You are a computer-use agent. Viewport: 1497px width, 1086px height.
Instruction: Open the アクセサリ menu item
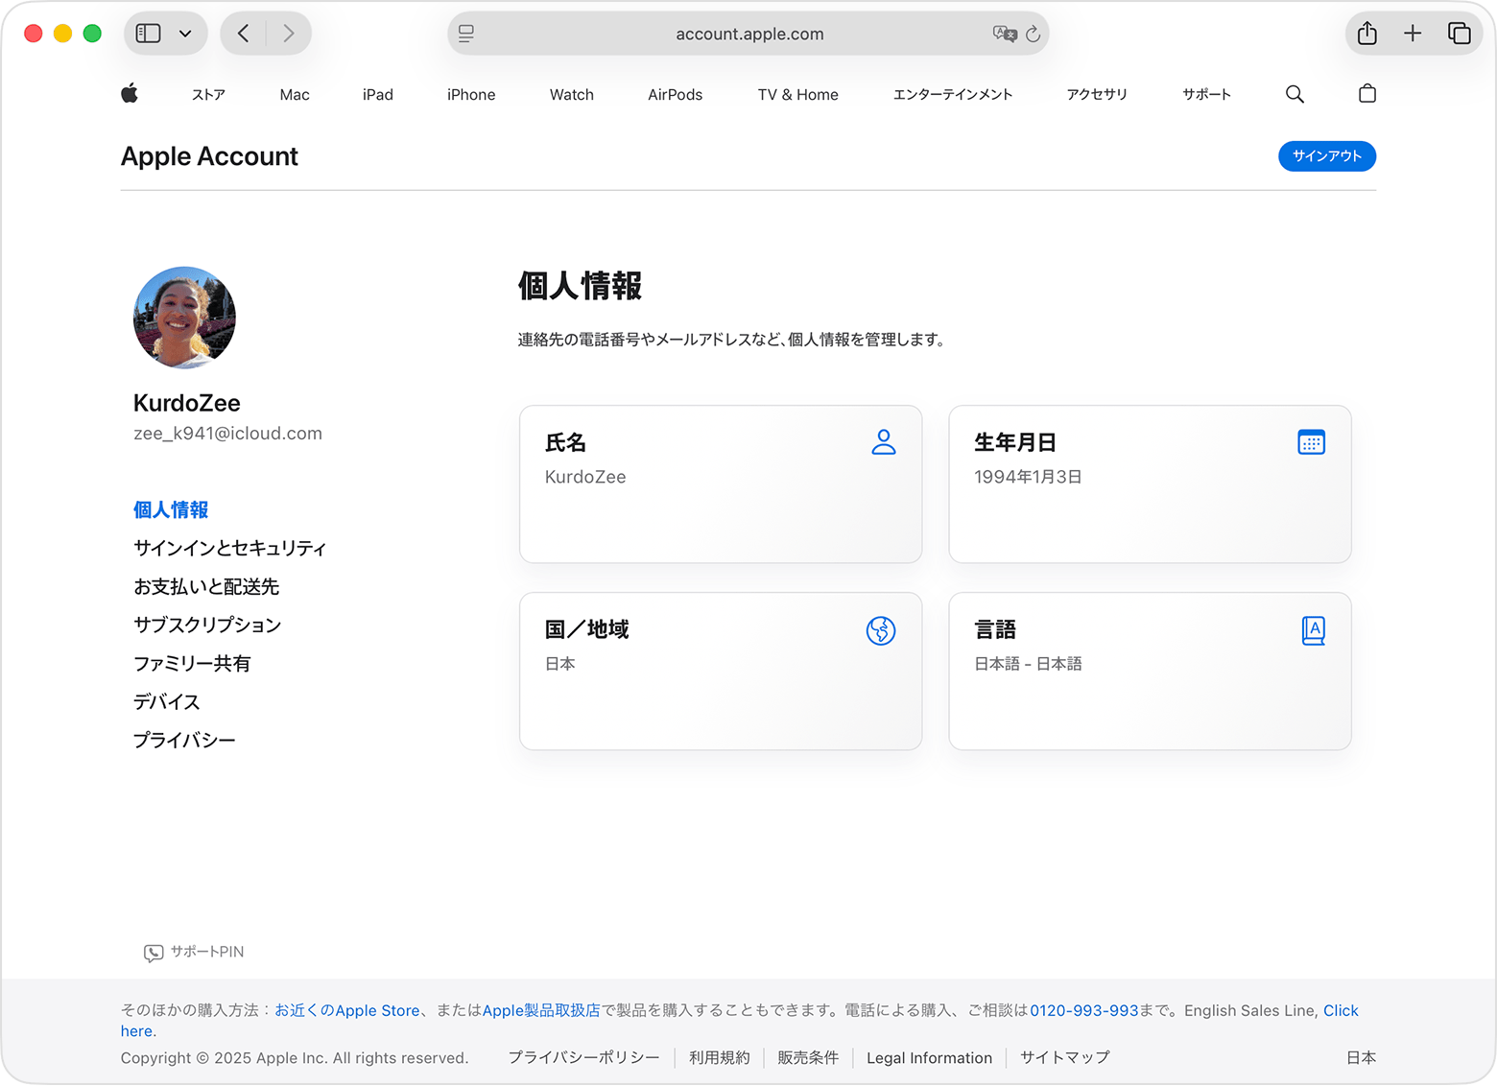1097,94
